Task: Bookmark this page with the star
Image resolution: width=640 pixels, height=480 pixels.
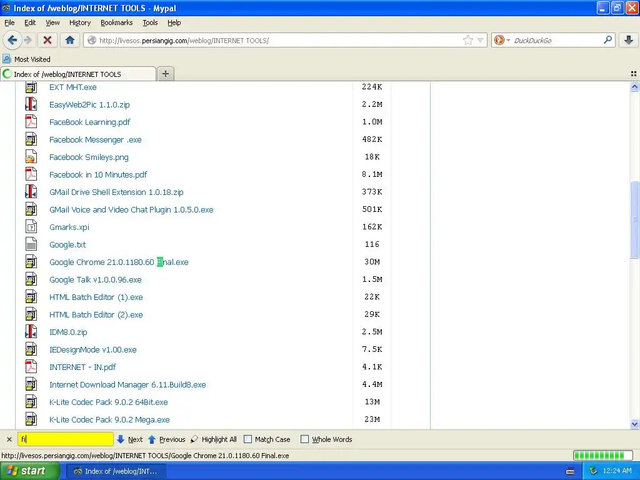Action: [x=467, y=40]
